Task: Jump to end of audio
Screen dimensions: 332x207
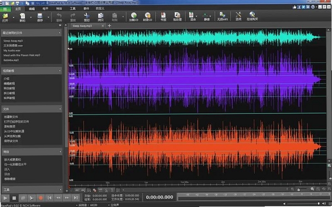Action: point(76,198)
